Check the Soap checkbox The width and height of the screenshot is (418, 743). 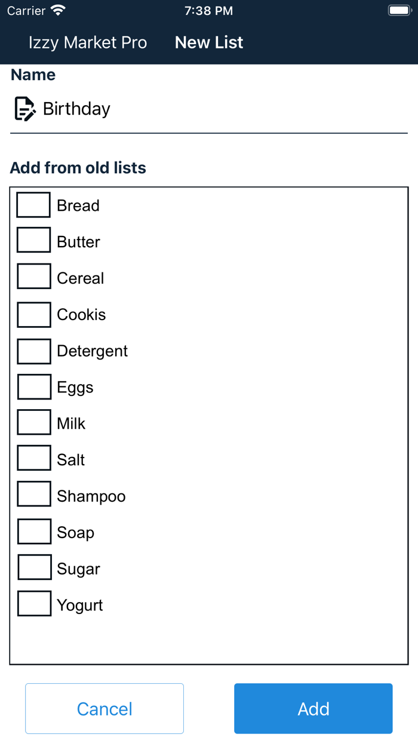[x=34, y=532]
